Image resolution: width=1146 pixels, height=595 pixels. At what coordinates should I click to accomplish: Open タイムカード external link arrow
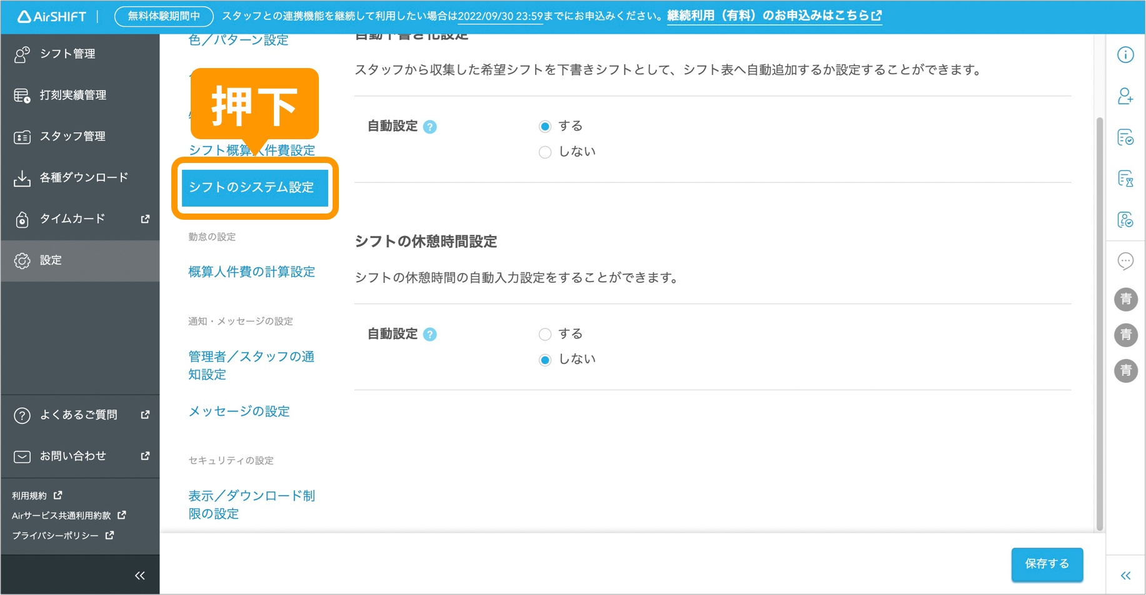(x=144, y=219)
